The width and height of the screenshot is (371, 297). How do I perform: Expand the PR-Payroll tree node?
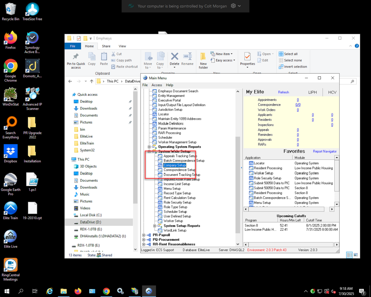pyautogui.click(x=144, y=235)
